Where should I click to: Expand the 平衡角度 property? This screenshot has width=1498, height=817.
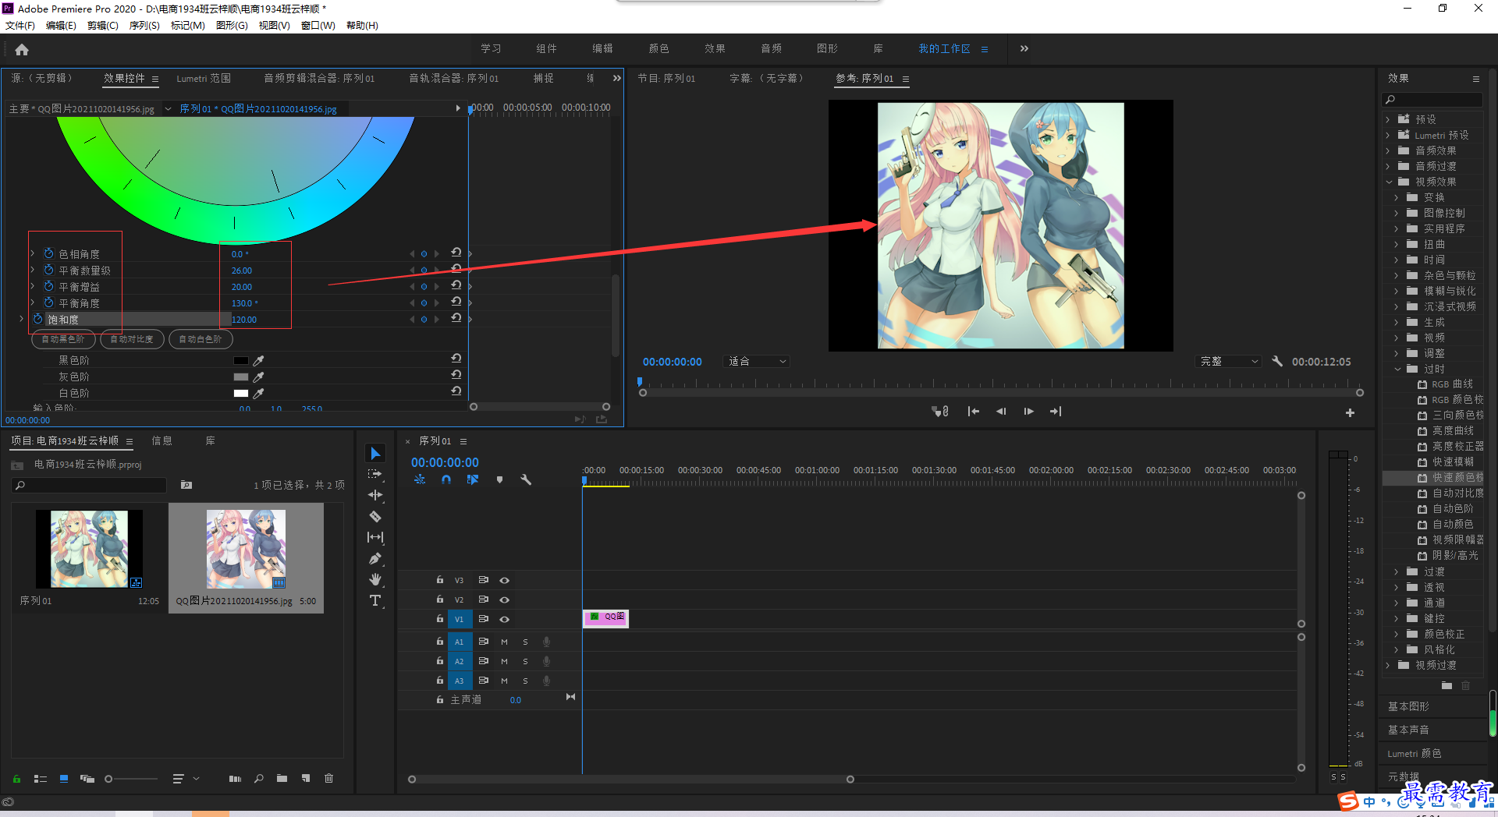tap(32, 302)
